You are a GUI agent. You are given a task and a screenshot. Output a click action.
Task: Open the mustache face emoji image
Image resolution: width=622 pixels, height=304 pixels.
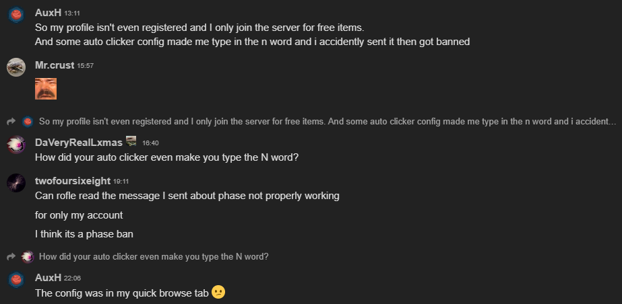click(x=46, y=89)
